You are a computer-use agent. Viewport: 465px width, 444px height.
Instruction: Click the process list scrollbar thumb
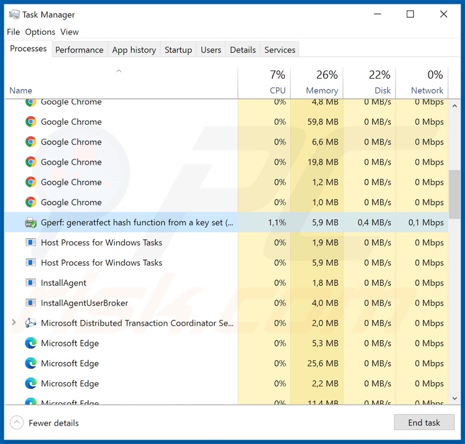click(x=454, y=194)
